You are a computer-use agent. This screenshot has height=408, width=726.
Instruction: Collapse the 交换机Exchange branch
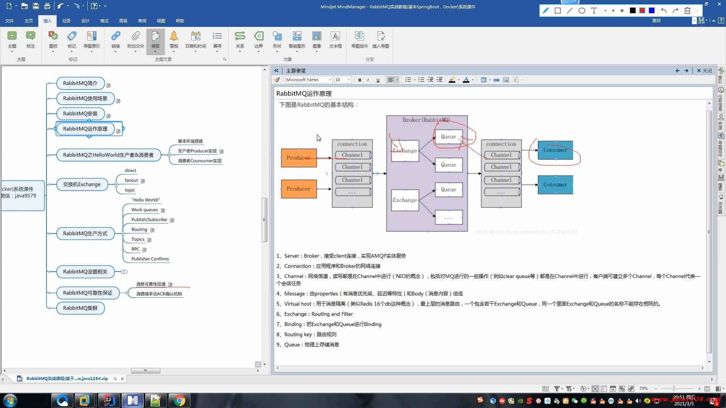click(116, 184)
